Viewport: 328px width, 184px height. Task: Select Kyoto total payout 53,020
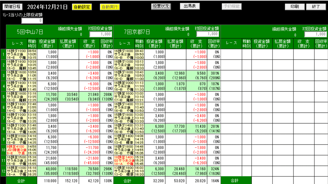(176, 180)
